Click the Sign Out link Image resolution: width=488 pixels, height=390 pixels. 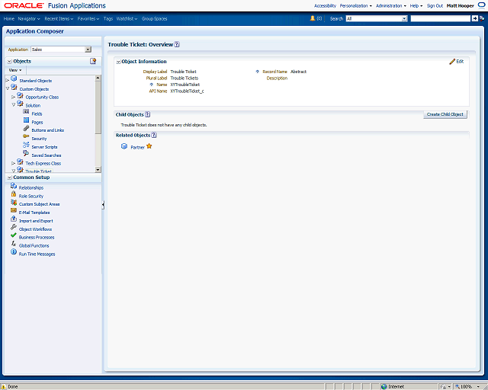(x=435, y=5)
